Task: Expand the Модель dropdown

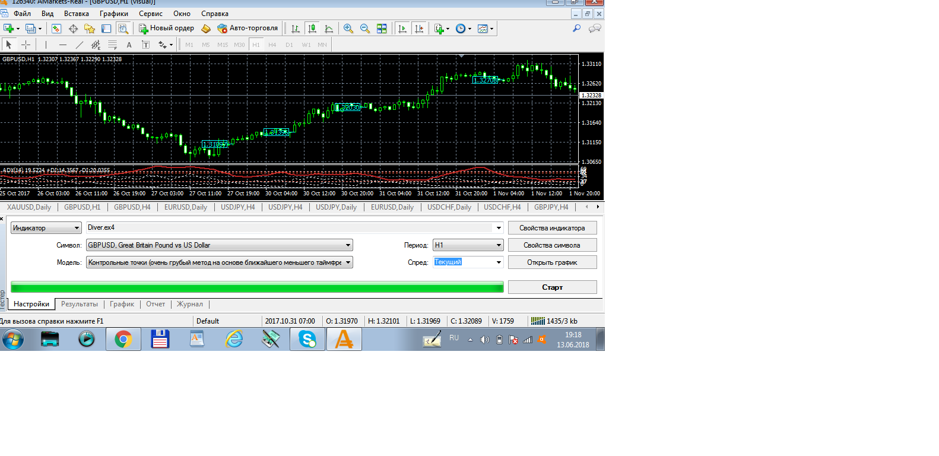Action: (x=348, y=262)
